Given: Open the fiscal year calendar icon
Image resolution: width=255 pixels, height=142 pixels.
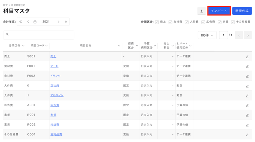Looking at the screenshot, I should tap(35, 22).
